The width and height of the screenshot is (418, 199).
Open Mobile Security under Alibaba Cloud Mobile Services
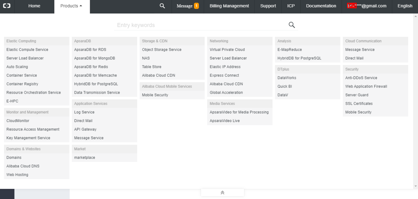(155, 95)
